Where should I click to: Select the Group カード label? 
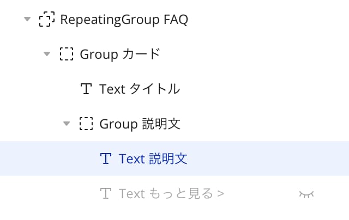point(120,54)
